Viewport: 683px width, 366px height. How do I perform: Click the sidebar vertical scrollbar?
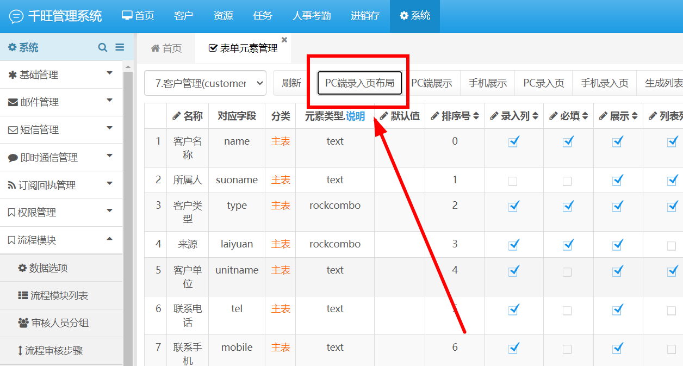pos(128,218)
